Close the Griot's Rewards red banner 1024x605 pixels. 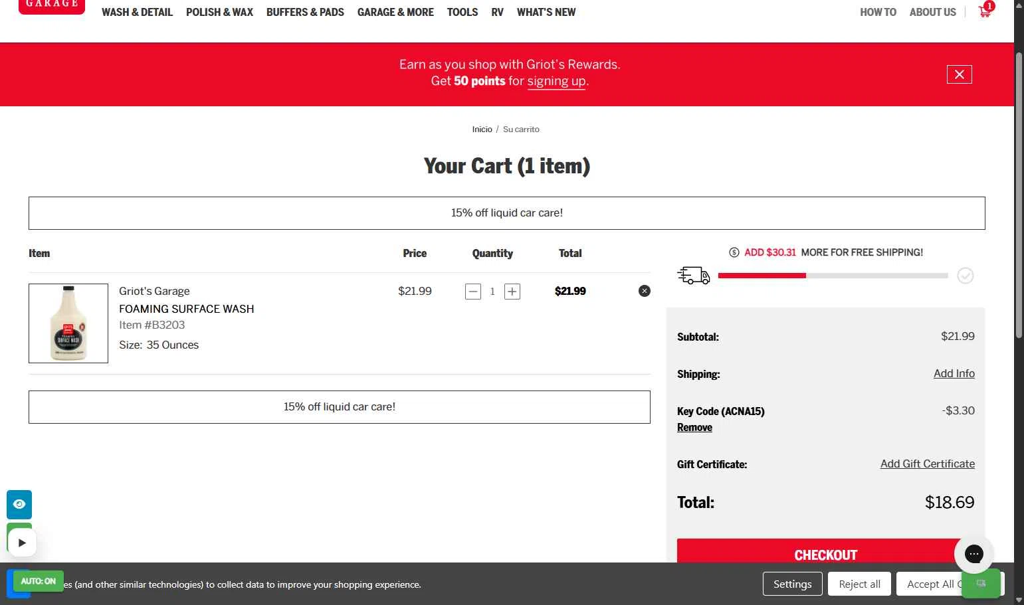pos(959,74)
